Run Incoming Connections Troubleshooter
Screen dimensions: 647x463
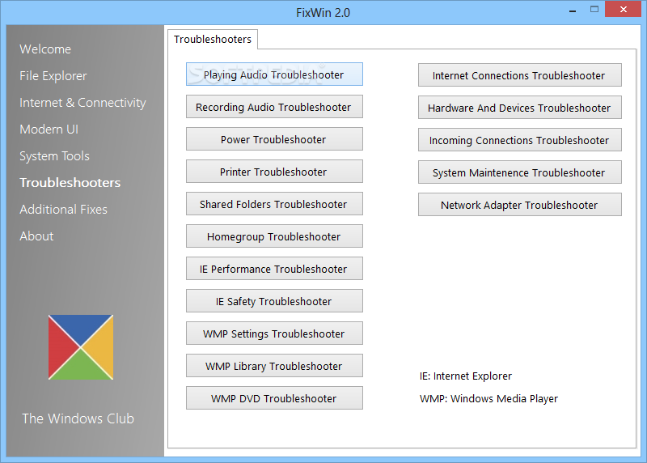coord(520,139)
